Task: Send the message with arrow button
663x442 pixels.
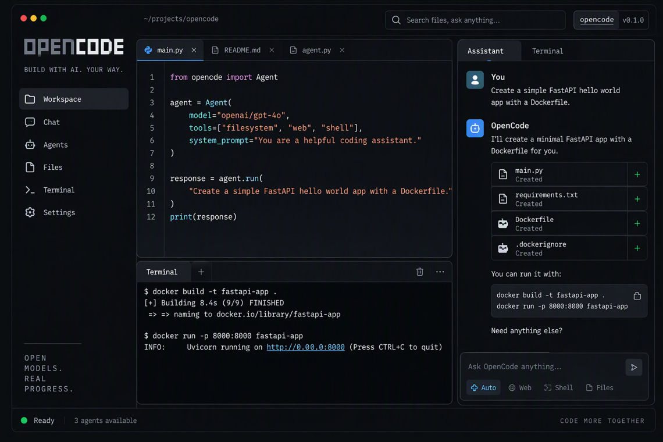Action: [633, 367]
